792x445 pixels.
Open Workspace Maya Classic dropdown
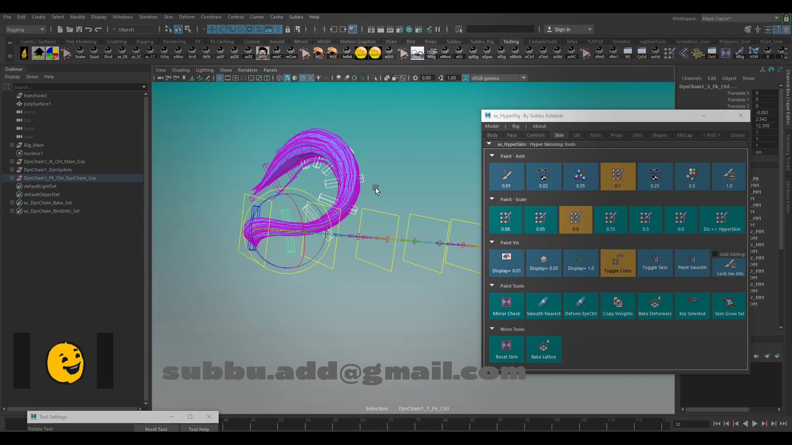(x=740, y=18)
